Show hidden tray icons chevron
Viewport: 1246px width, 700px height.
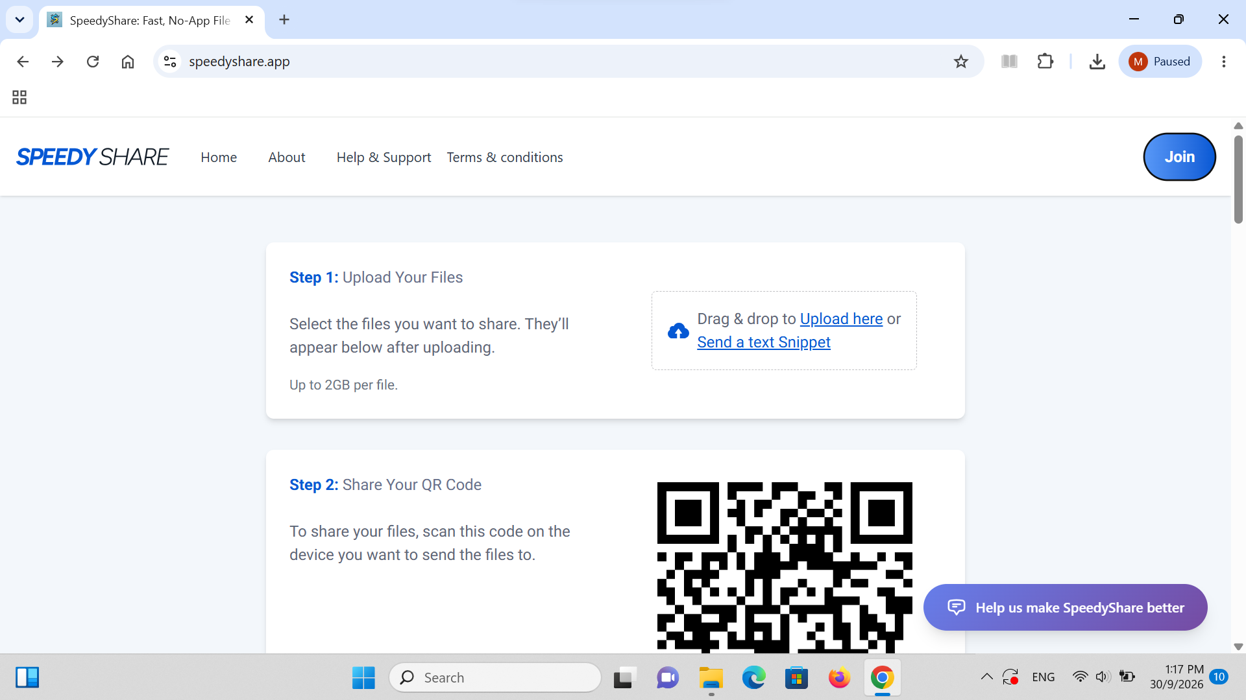pyautogui.click(x=986, y=677)
